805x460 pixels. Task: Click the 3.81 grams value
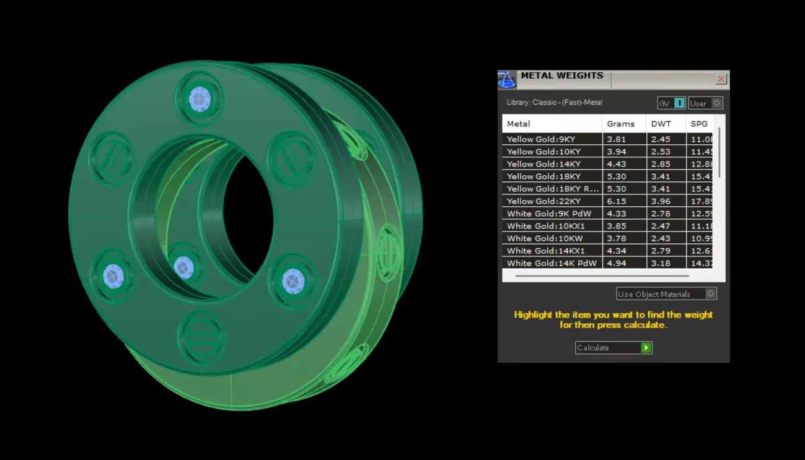(616, 139)
